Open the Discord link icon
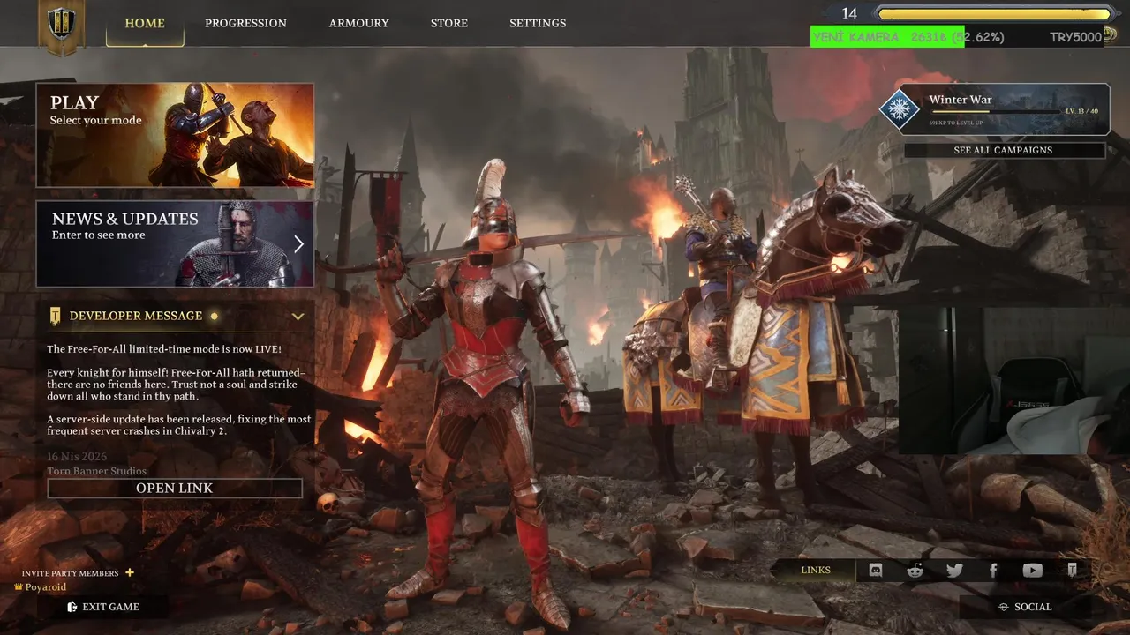The image size is (1130, 635). 876,571
